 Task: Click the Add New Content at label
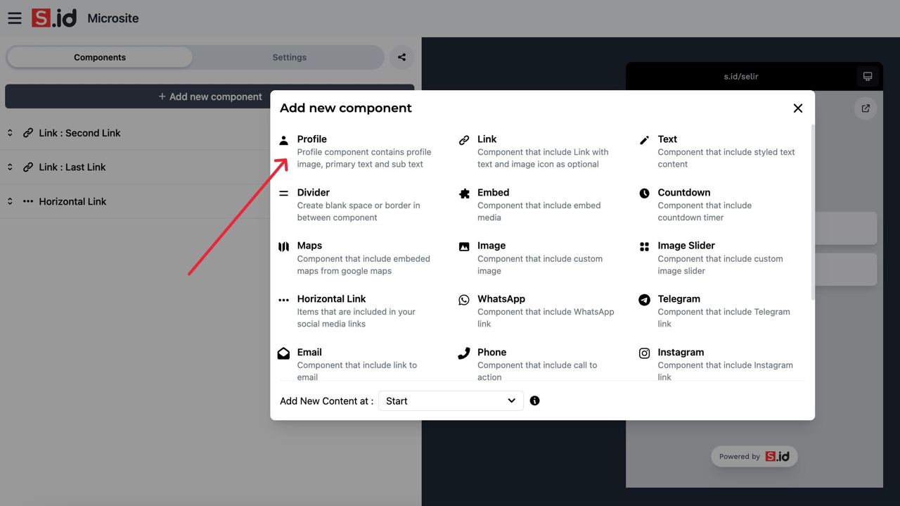(x=327, y=401)
